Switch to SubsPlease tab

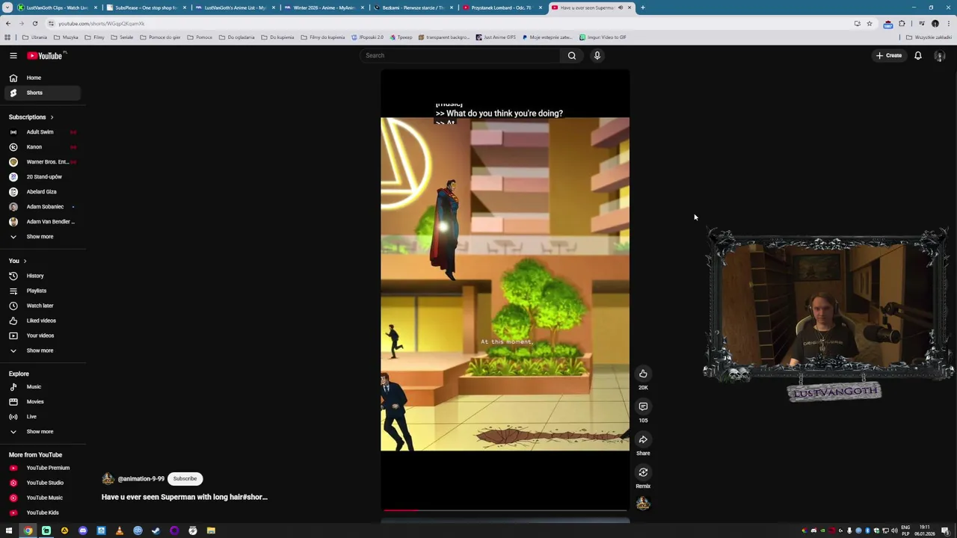point(145,7)
